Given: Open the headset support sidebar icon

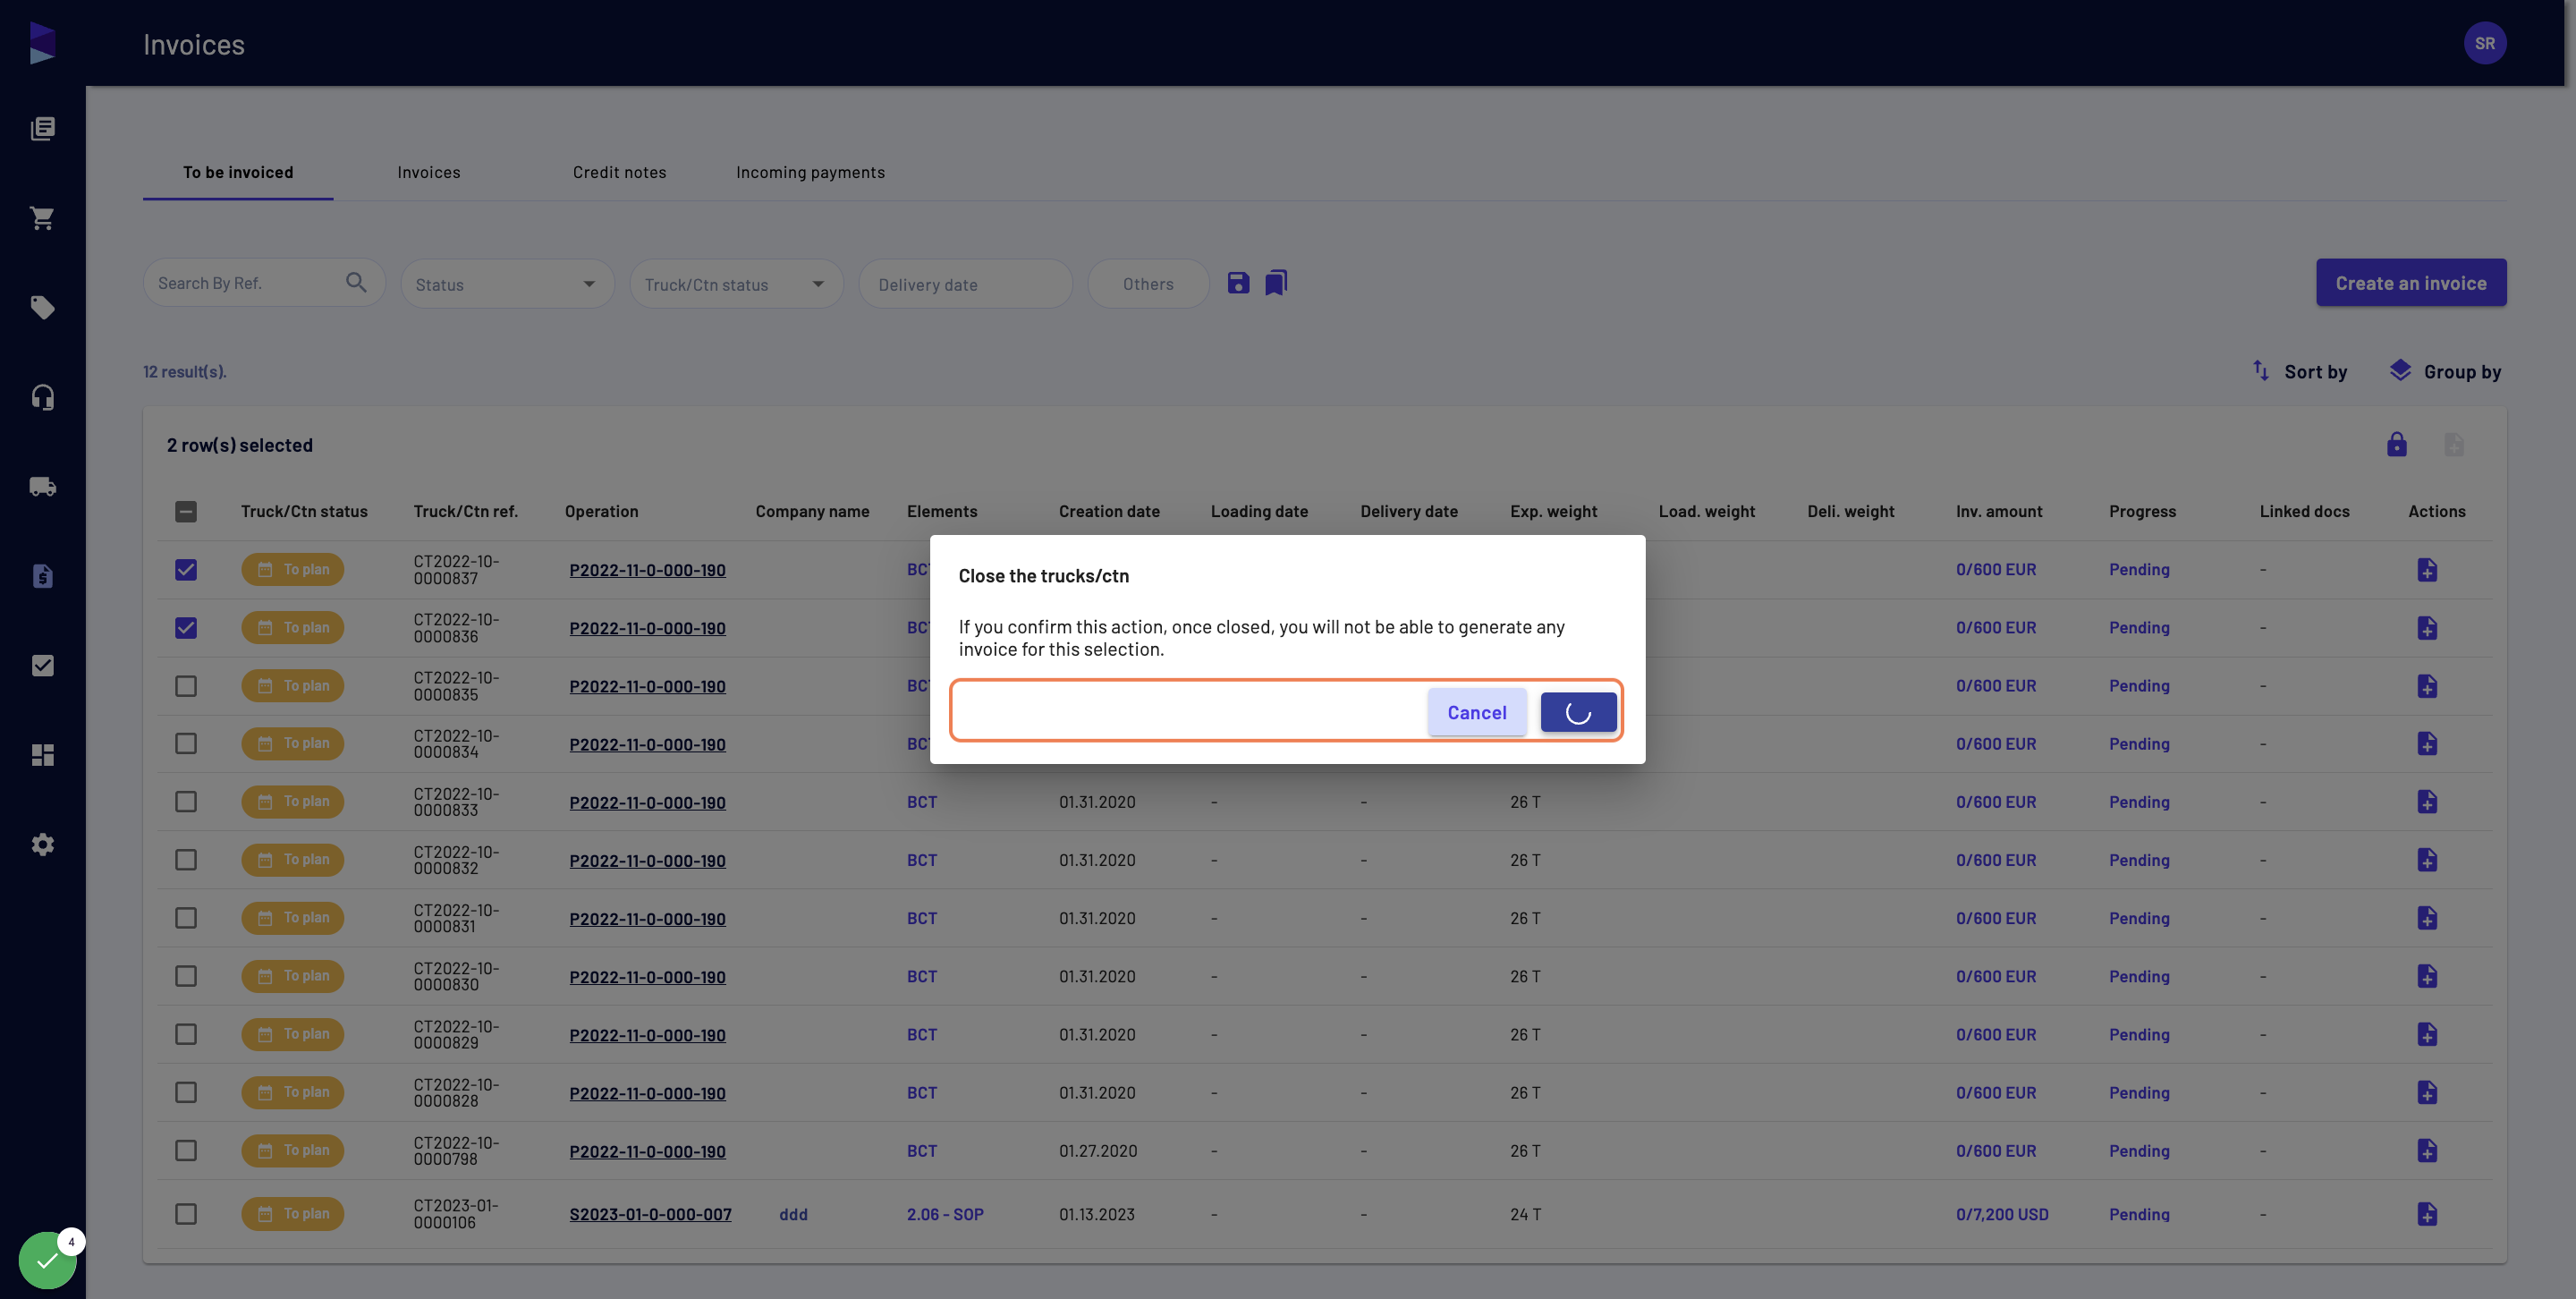Looking at the screenshot, I should pyautogui.click(x=42, y=397).
